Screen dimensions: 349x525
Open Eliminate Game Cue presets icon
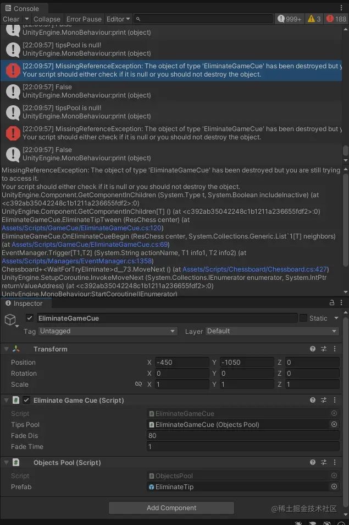tap(324, 400)
